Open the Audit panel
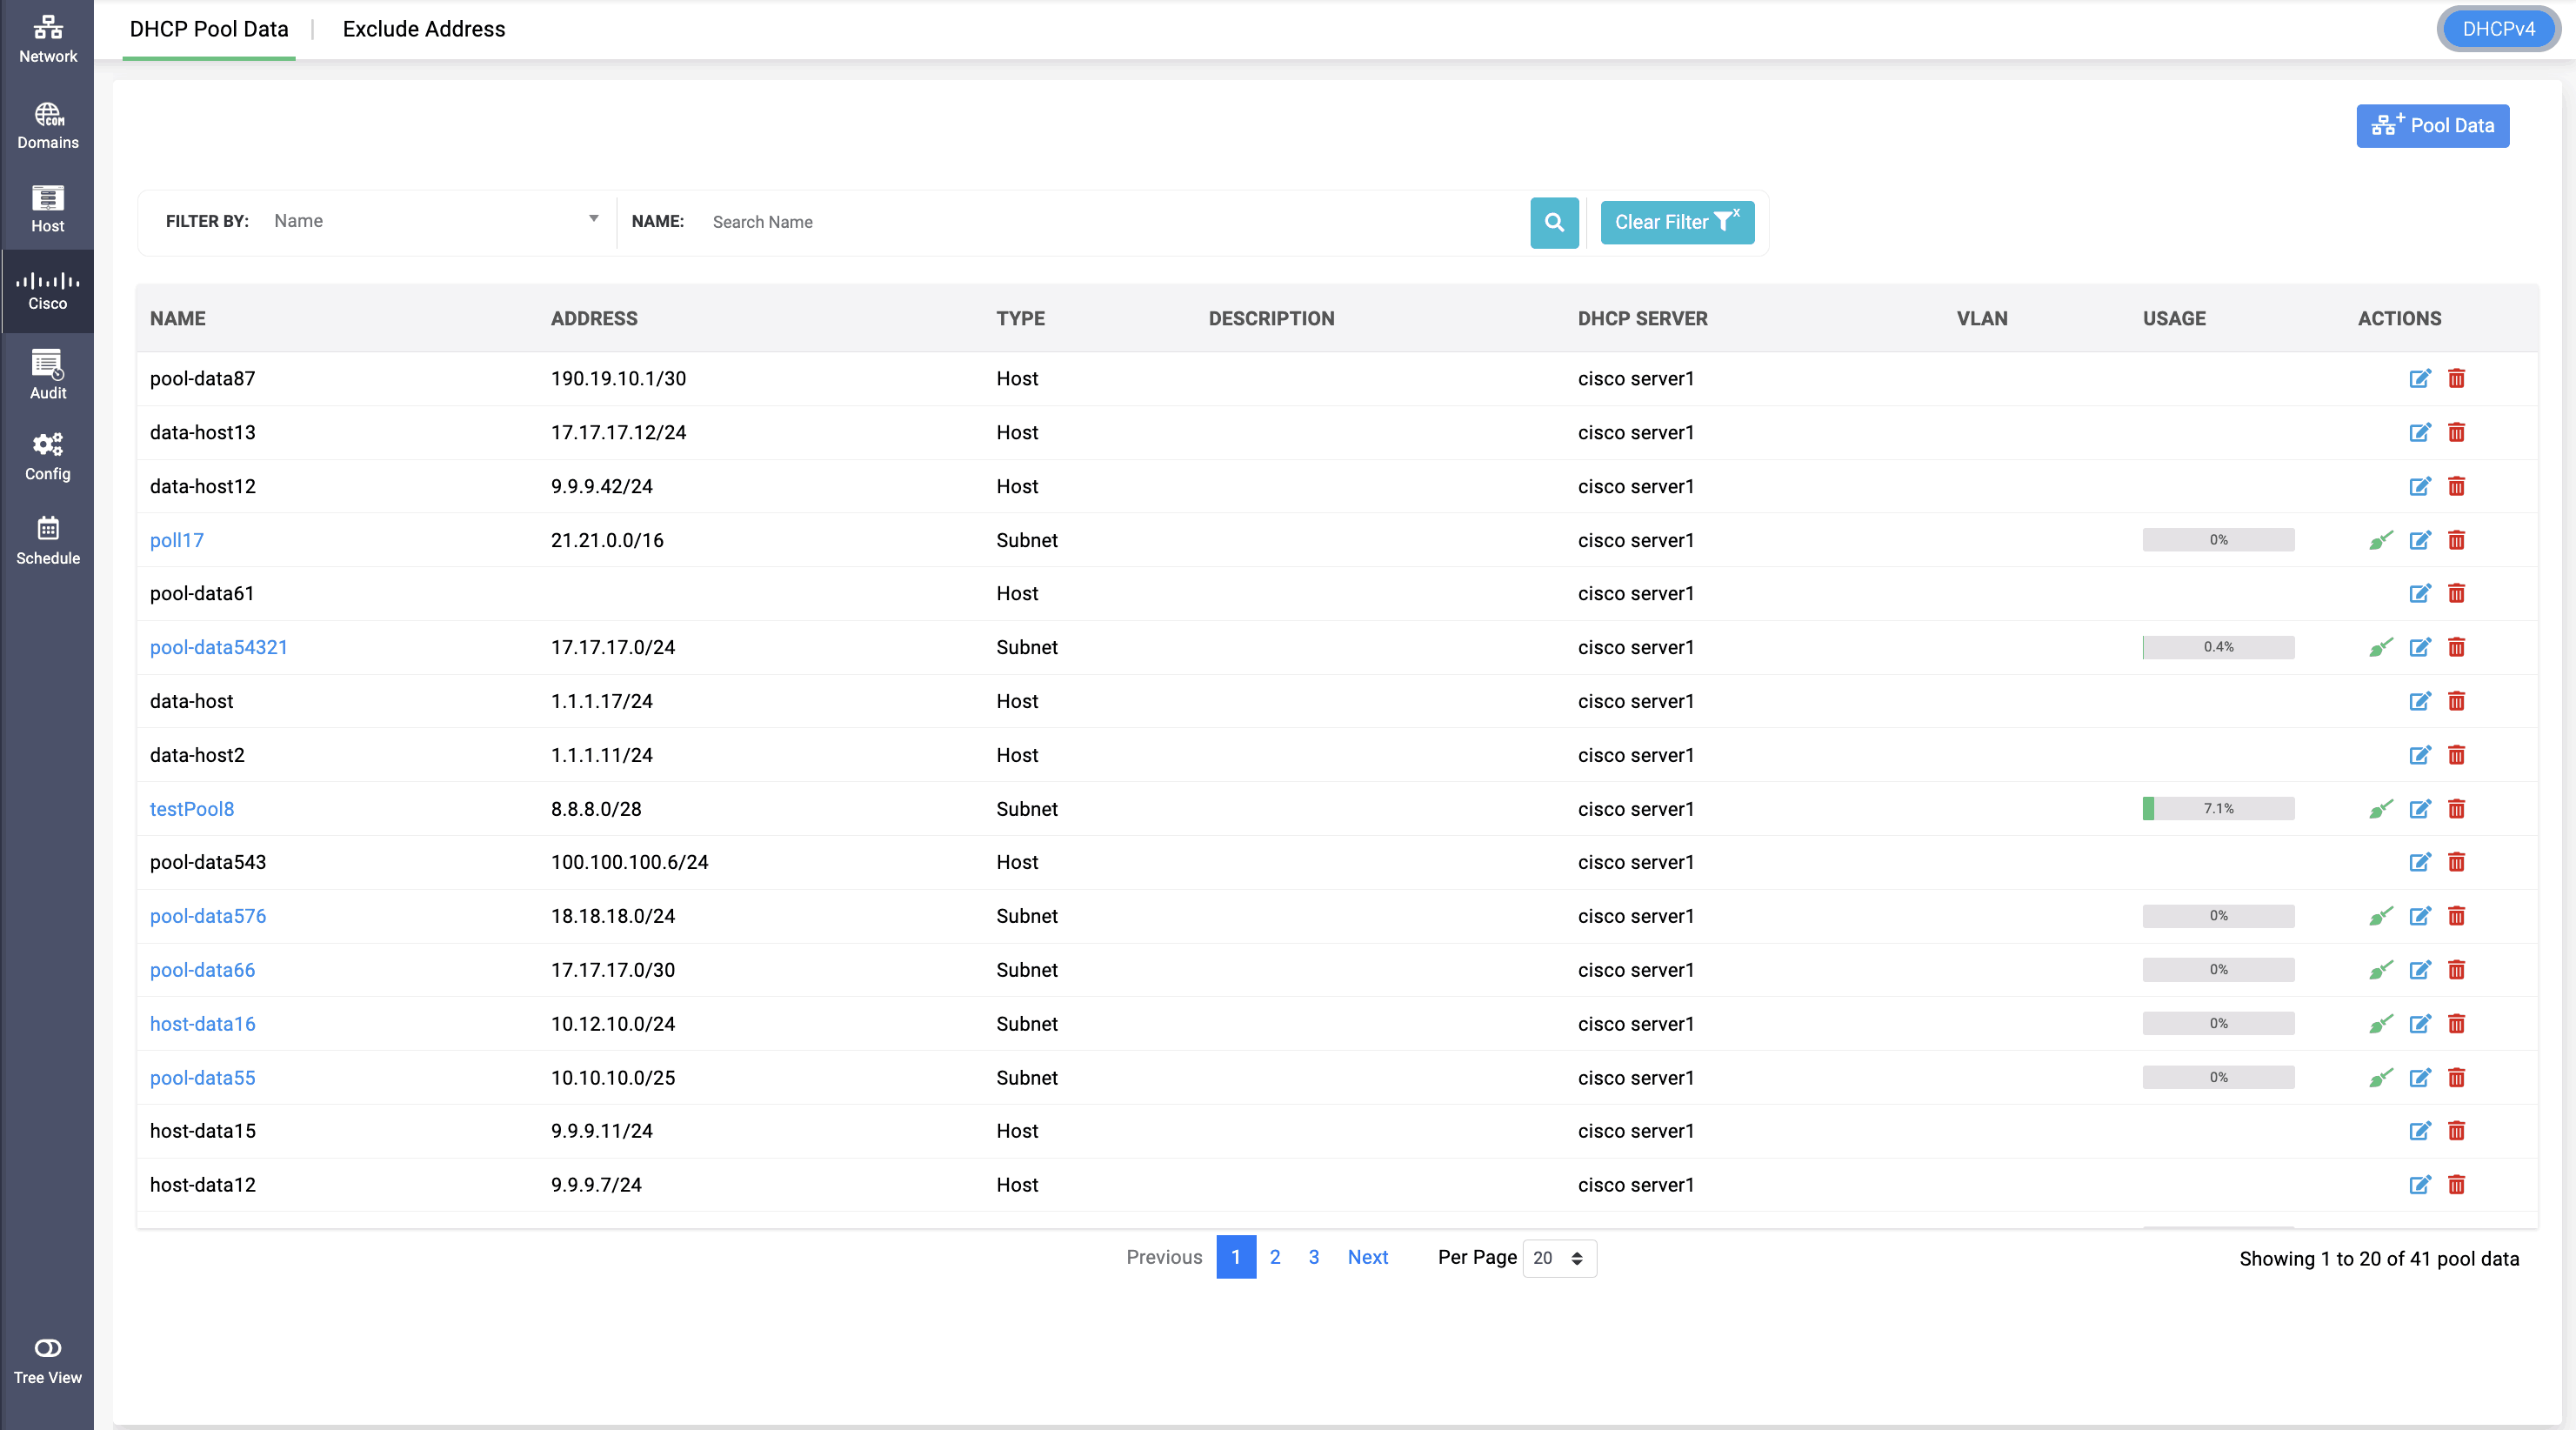The height and width of the screenshot is (1430, 2576). (47, 373)
